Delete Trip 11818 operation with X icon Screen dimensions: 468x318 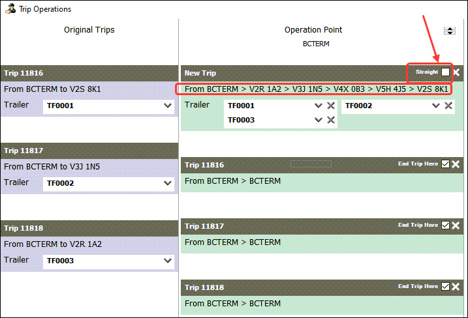click(456, 287)
